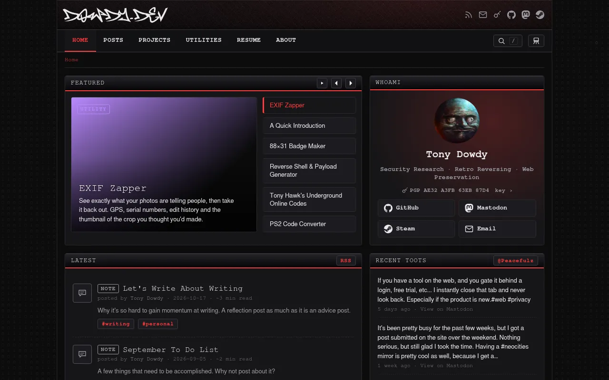Open the ABOUT nav tab
The width and height of the screenshot is (609, 380).
click(286, 40)
